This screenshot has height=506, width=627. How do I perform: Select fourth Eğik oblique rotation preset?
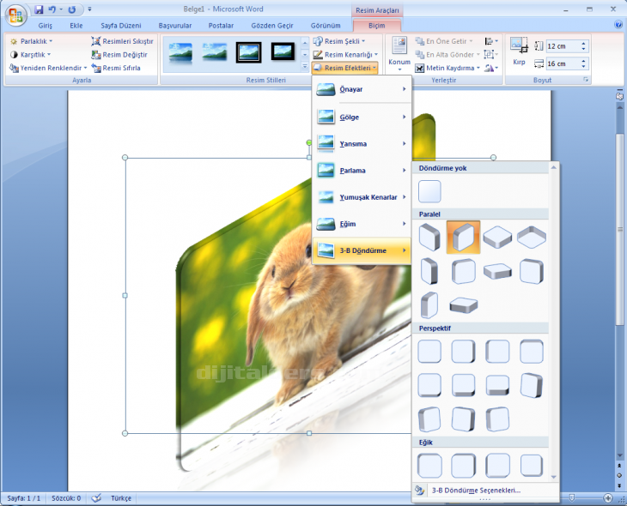click(532, 466)
